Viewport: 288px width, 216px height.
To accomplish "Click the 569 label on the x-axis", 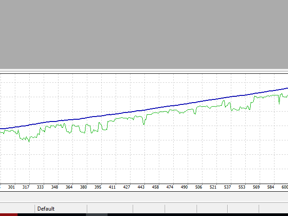I will tap(256, 187).
